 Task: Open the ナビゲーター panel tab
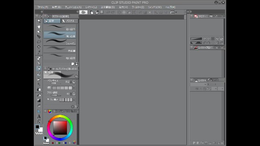tap(200, 16)
